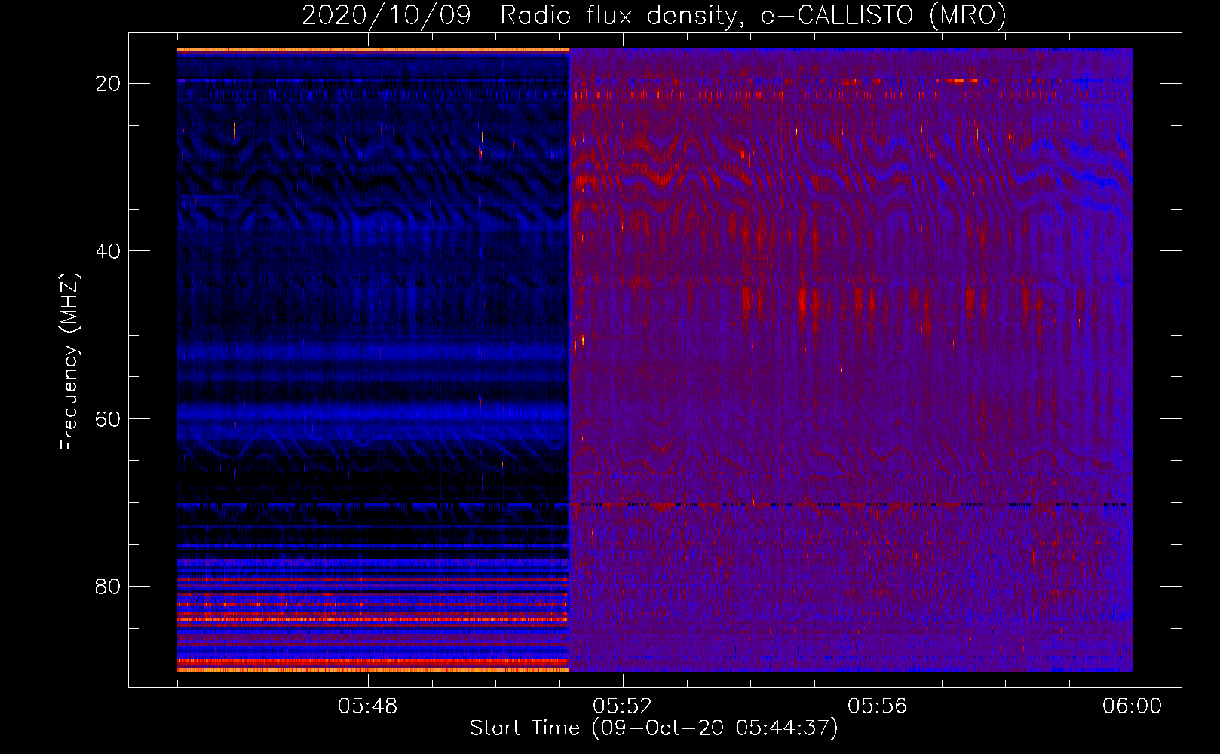Click the '60' frequency tick label
Image resolution: width=1220 pixels, height=754 pixels.
click(108, 418)
